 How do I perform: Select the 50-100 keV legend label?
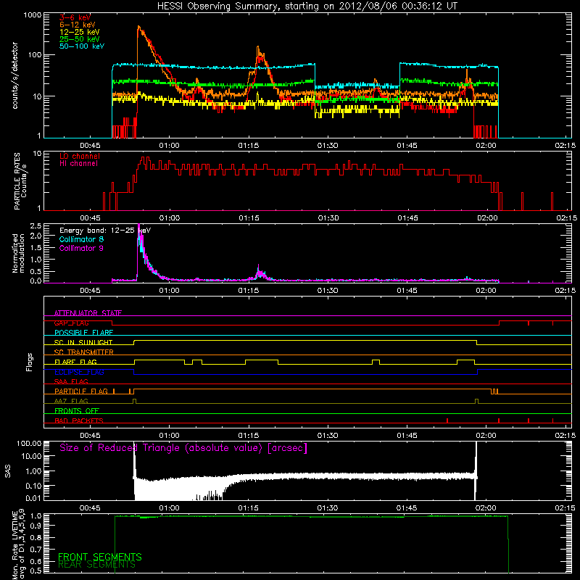pos(82,46)
